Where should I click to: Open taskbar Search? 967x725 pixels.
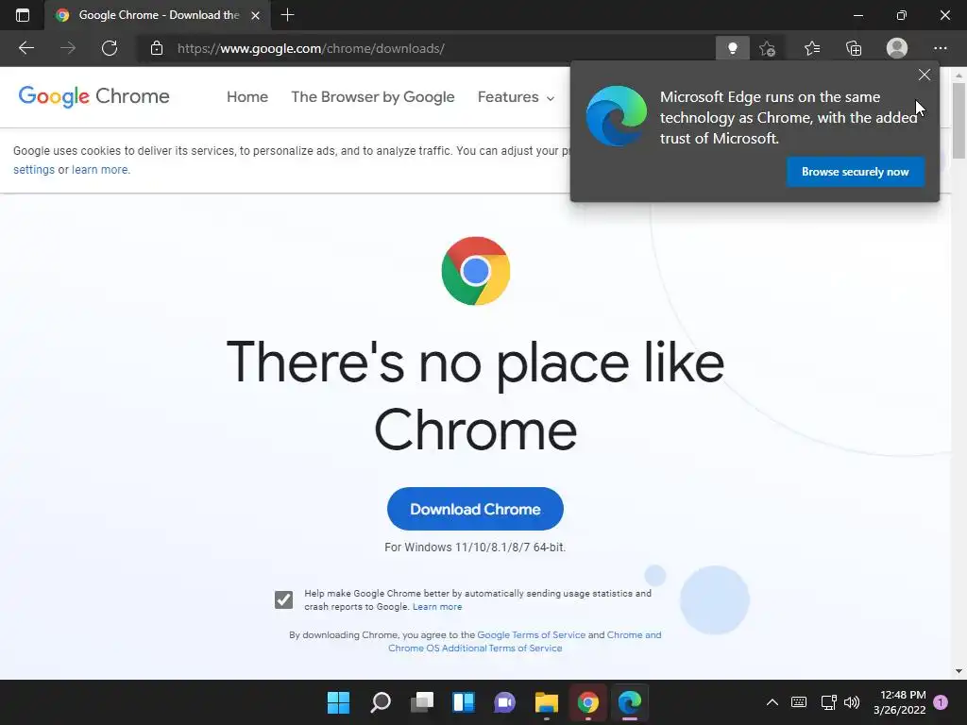(x=381, y=702)
